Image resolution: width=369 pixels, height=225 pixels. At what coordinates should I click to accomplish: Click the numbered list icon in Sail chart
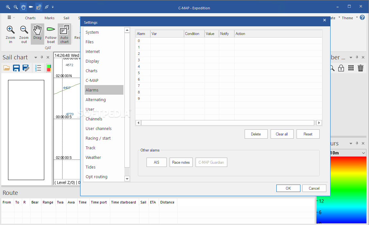tap(38, 68)
